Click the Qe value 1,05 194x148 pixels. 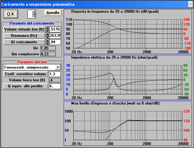click(48, 48)
